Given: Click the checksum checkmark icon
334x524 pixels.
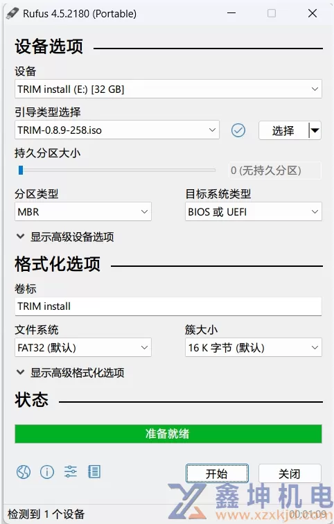Looking at the screenshot, I should click(238, 130).
